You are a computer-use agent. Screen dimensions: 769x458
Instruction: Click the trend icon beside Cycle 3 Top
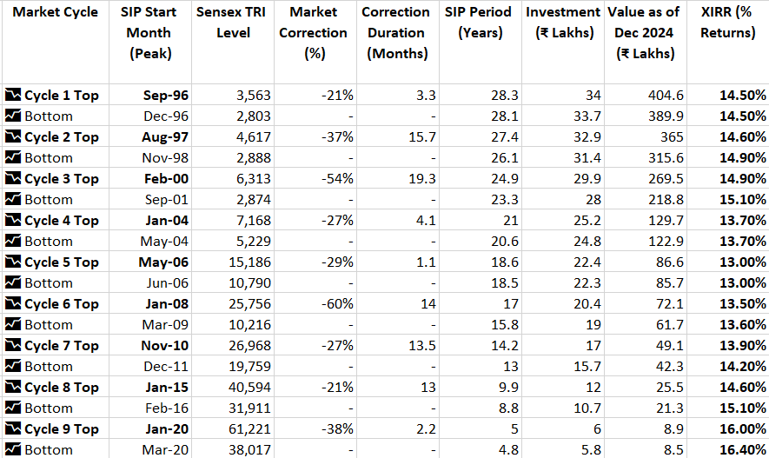[x=13, y=178]
